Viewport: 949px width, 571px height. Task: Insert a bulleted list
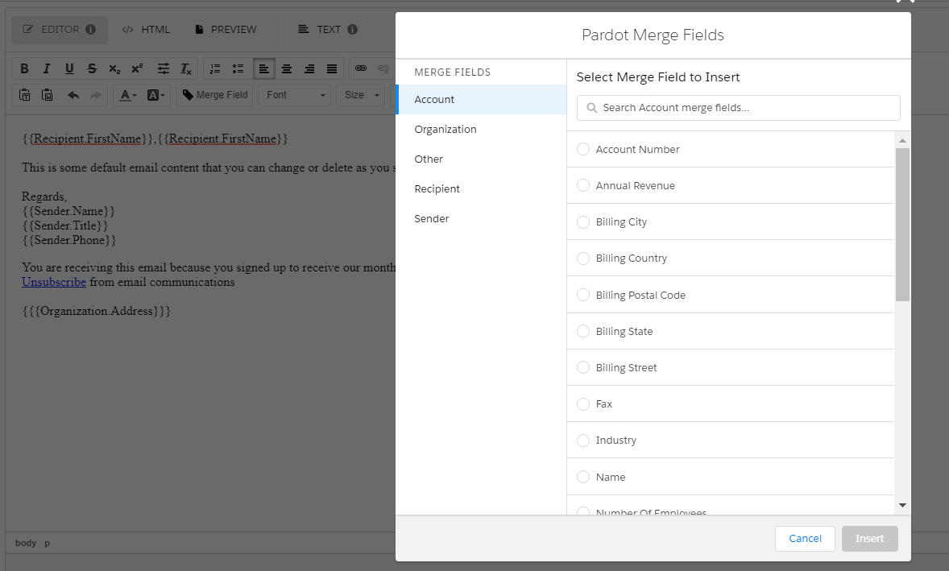[238, 69]
